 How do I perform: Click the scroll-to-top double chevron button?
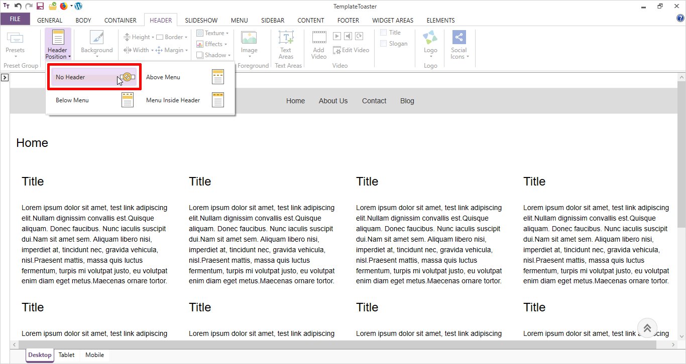click(647, 328)
